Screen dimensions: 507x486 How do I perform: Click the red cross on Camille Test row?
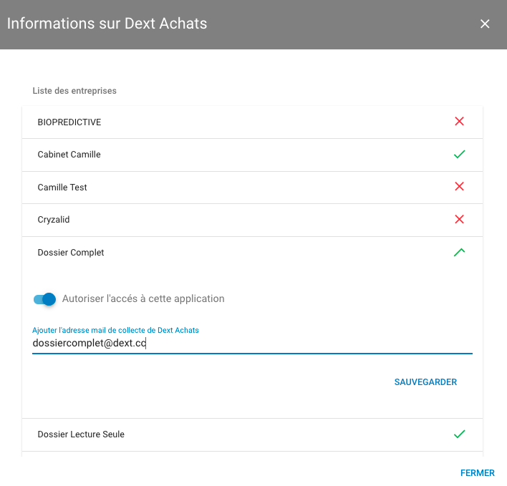459,186
